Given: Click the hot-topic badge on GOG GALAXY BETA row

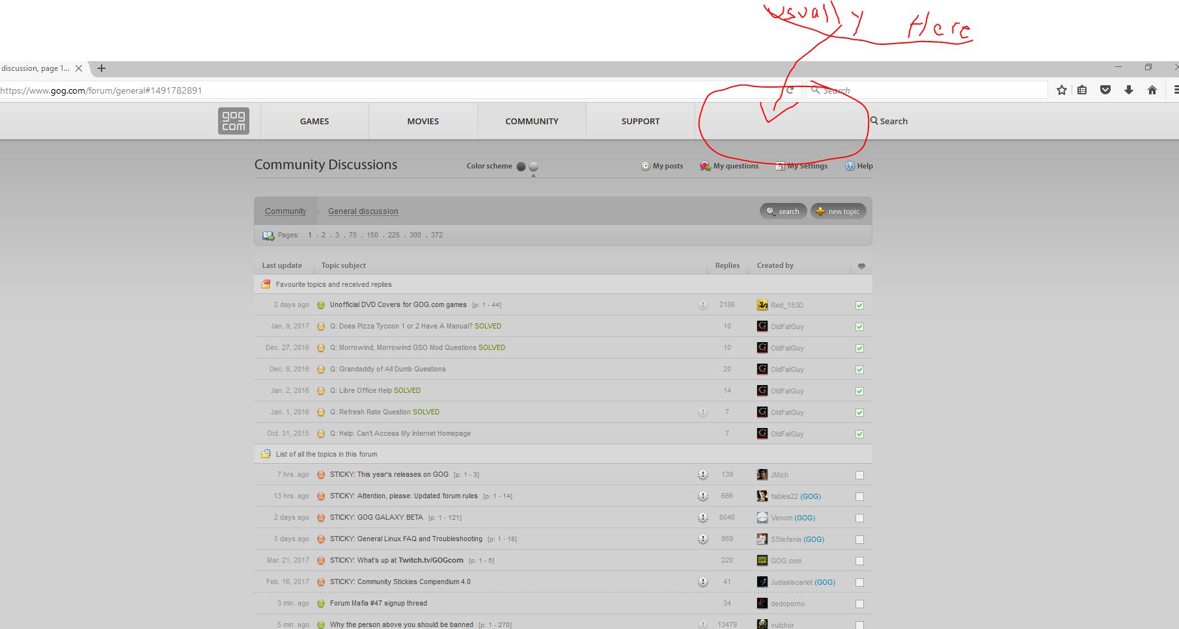Looking at the screenshot, I should 702,518.
